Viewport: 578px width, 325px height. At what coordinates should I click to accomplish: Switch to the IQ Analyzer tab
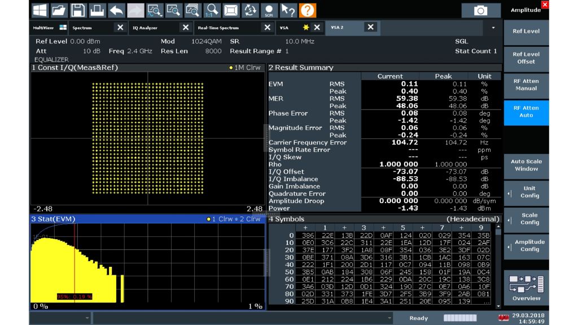pos(146,28)
